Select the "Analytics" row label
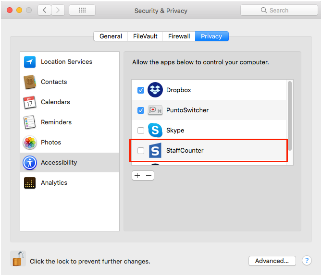Screen dimensions: 322x276 tap(54, 182)
